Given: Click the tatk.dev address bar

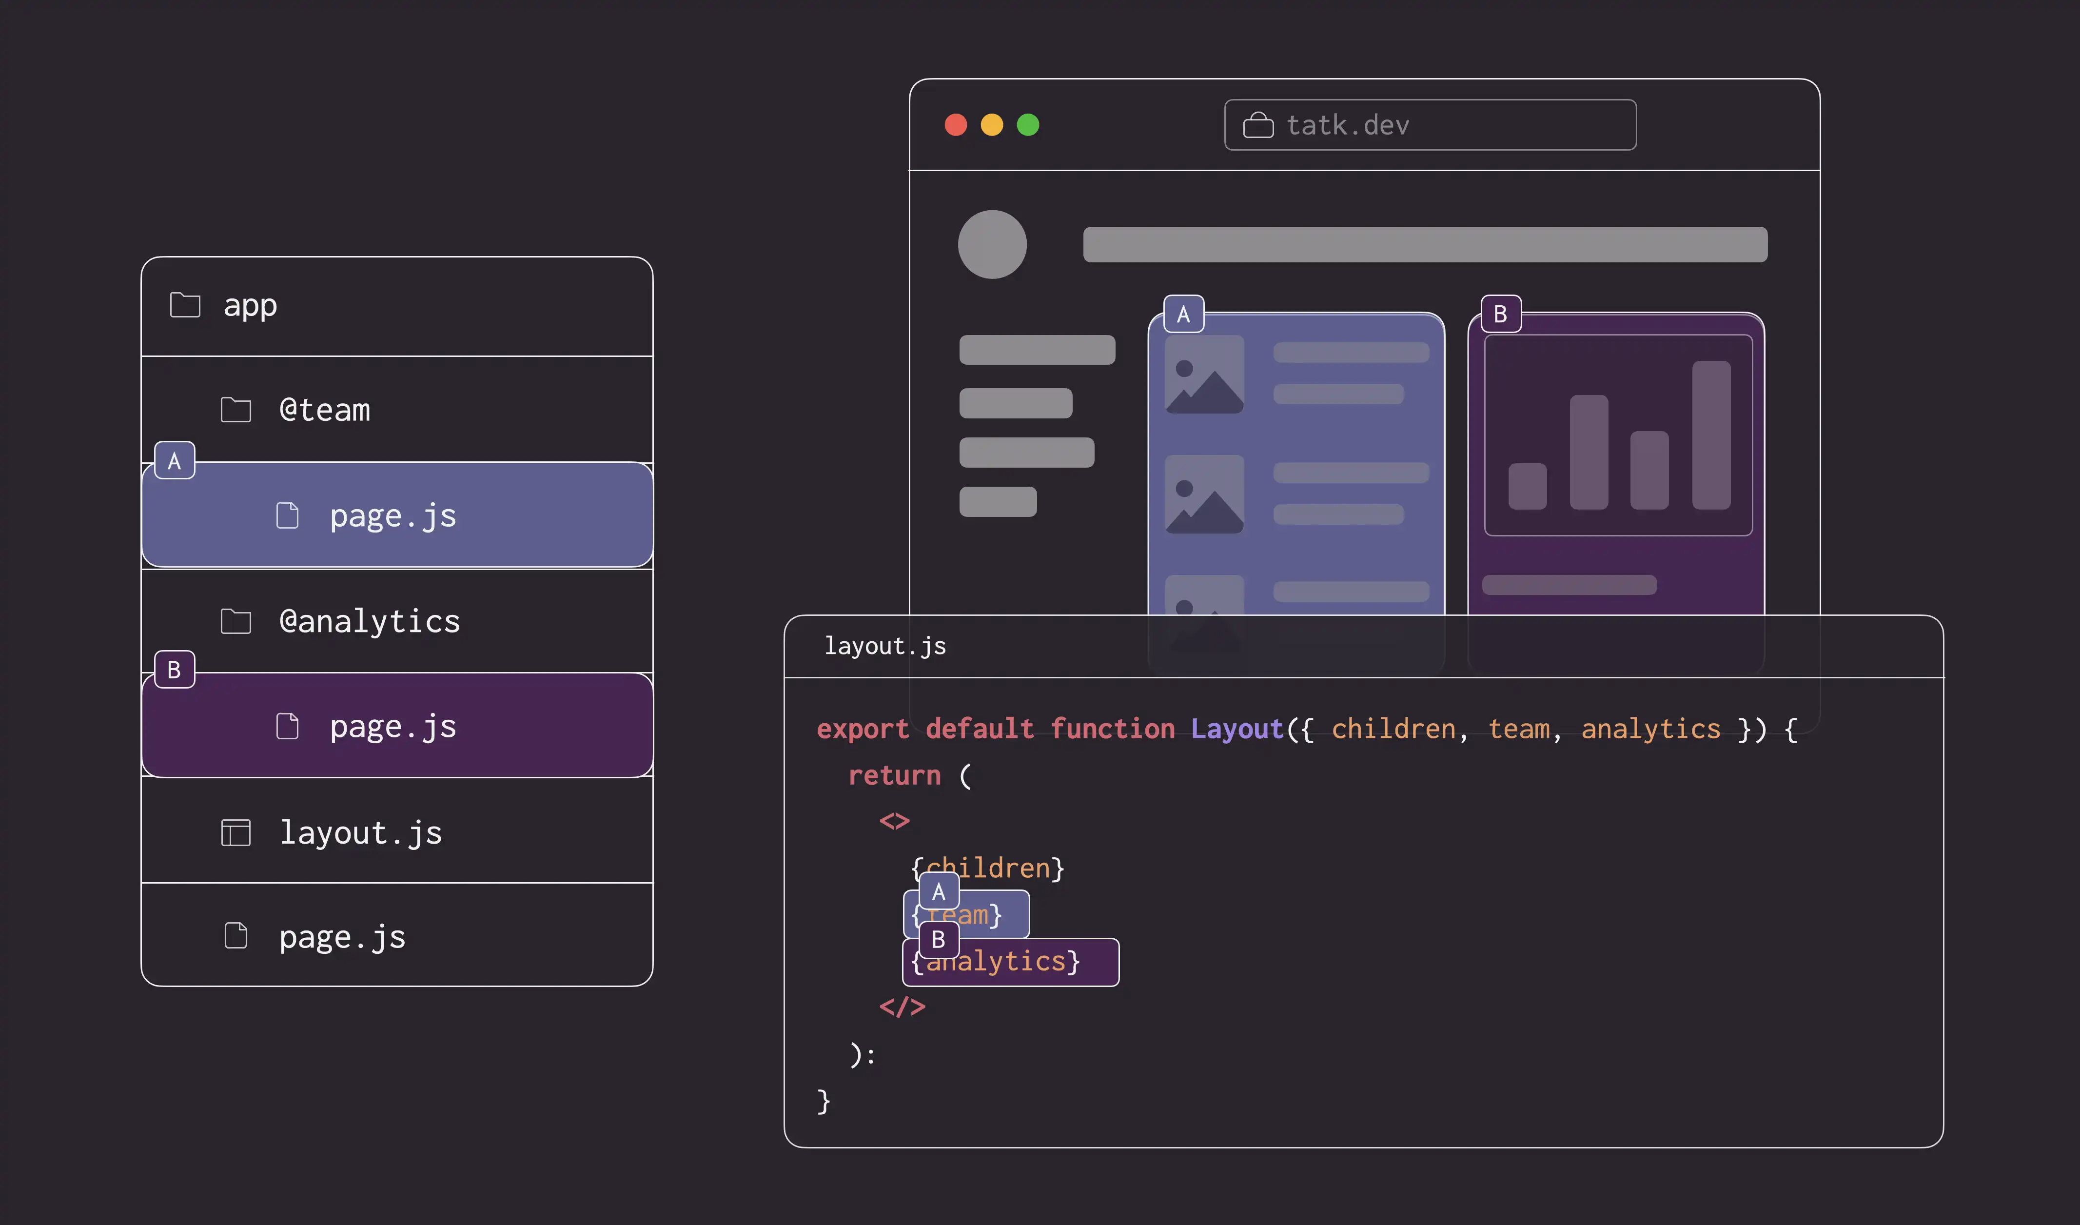Looking at the screenshot, I should (x=1431, y=125).
